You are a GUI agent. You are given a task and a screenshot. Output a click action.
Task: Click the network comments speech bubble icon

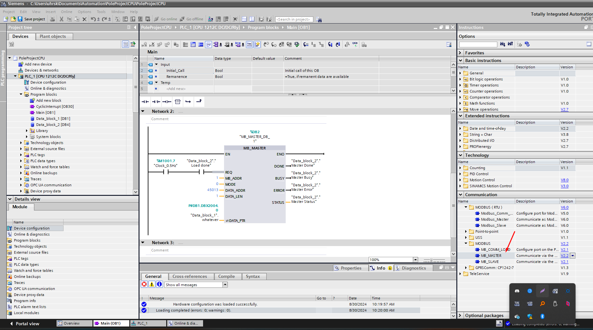coord(208,45)
